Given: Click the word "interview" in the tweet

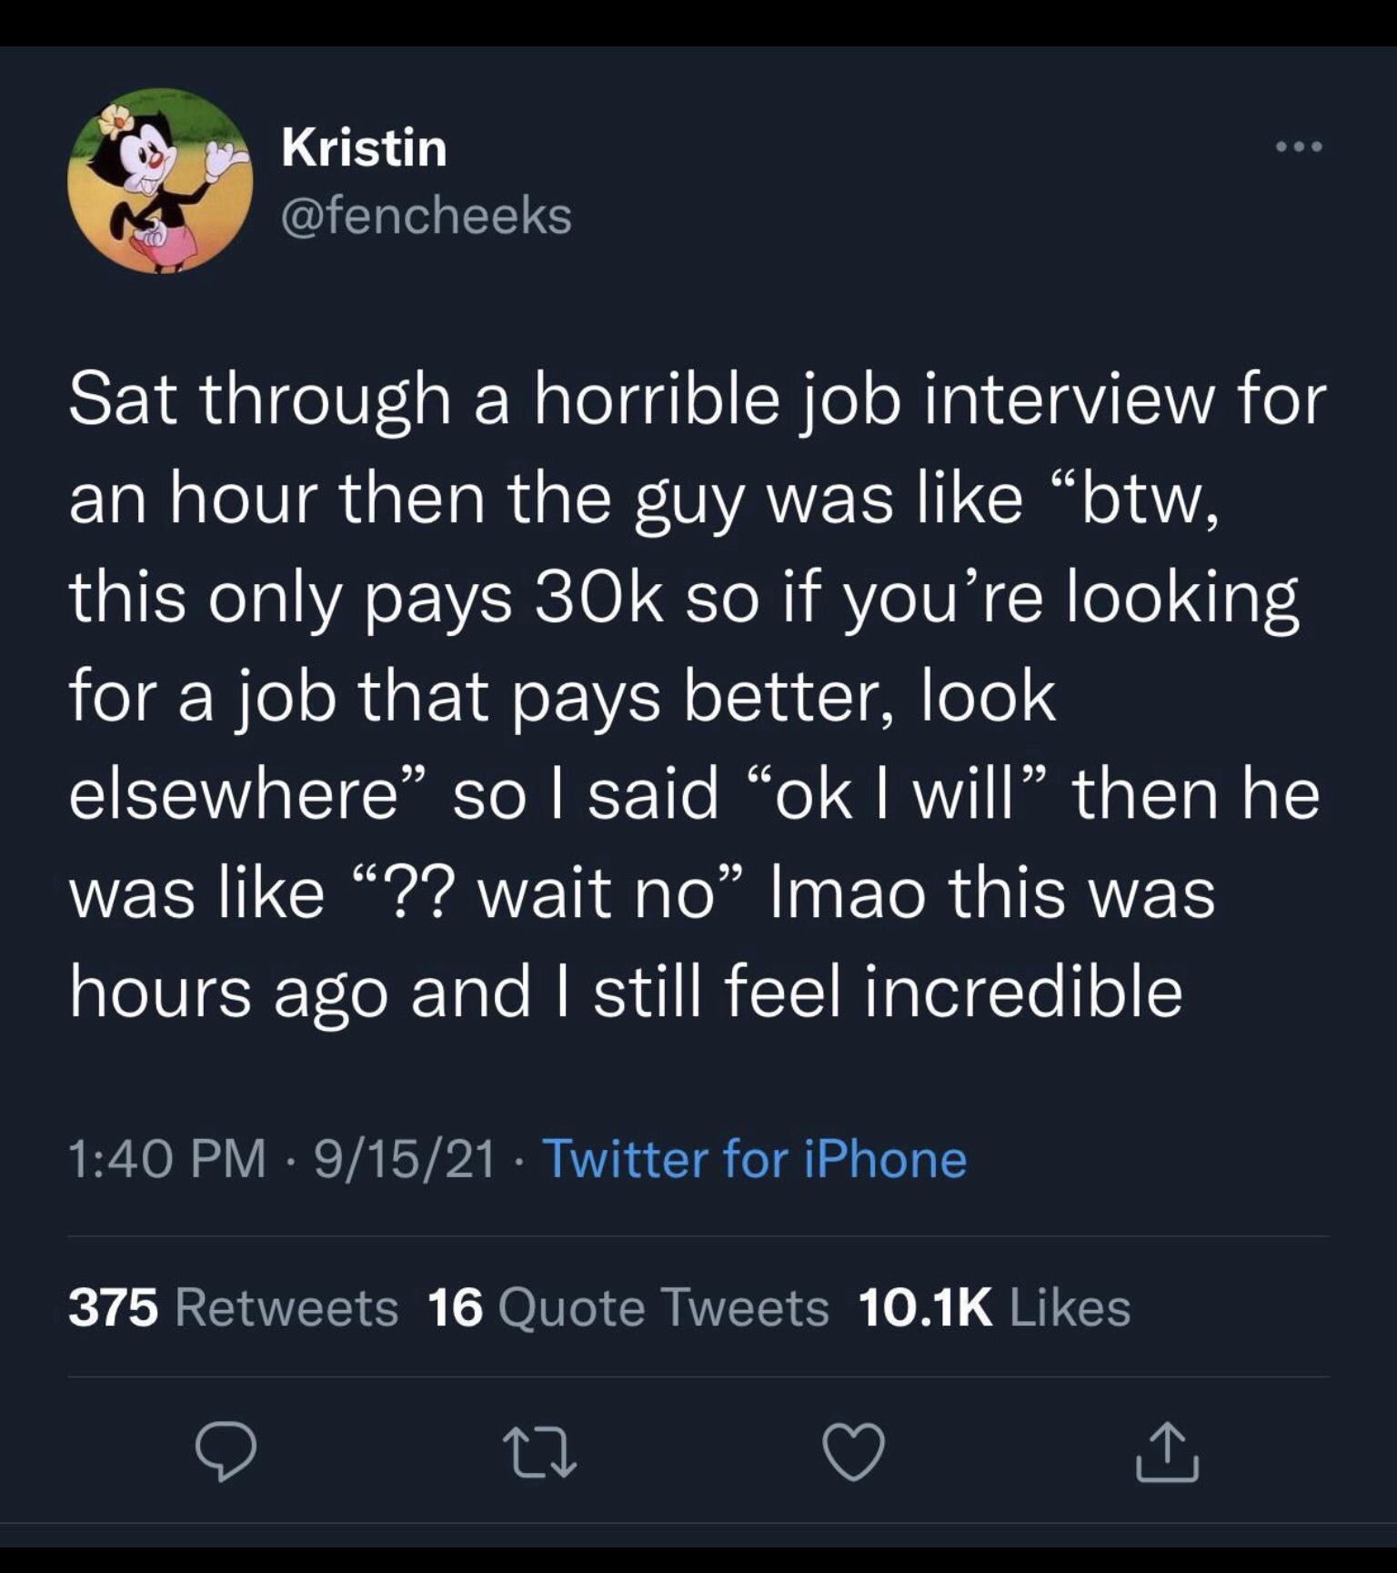Looking at the screenshot, I should click(1068, 400).
